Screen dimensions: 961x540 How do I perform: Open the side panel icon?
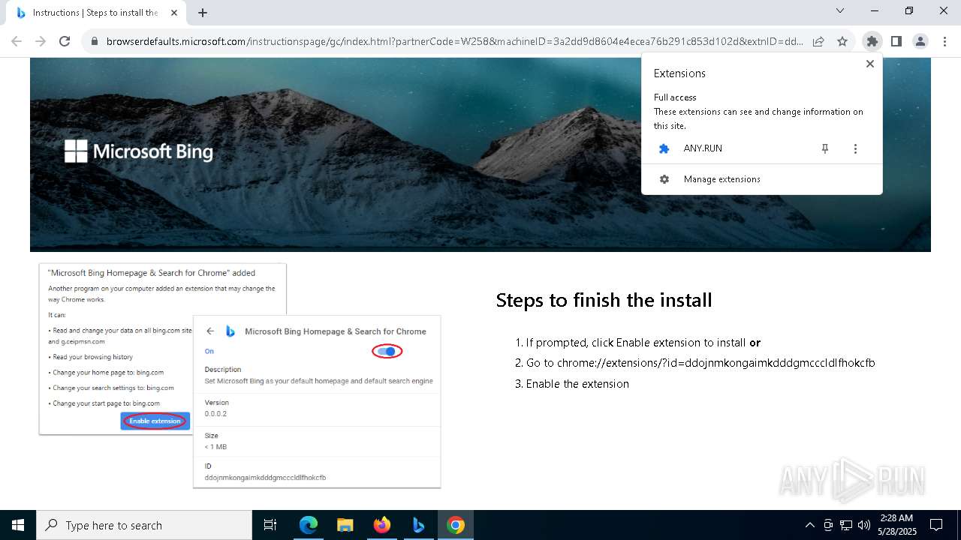point(896,41)
